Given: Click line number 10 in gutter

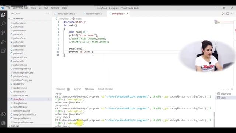Looking at the screenshot, I should [x=58, y=52].
